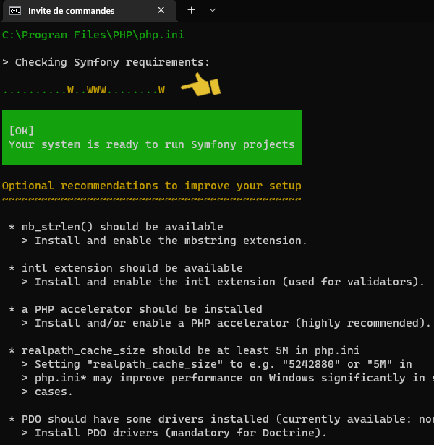Click 'PDO should have some drivers installed' line
The width and height of the screenshot is (434, 445).
point(221,419)
